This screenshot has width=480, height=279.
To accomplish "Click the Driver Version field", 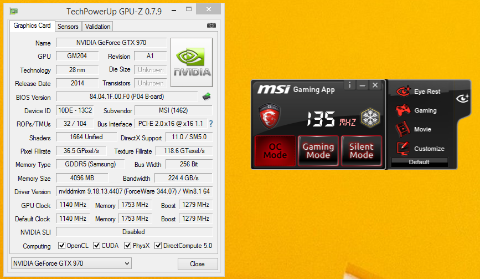I will [134, 191].
